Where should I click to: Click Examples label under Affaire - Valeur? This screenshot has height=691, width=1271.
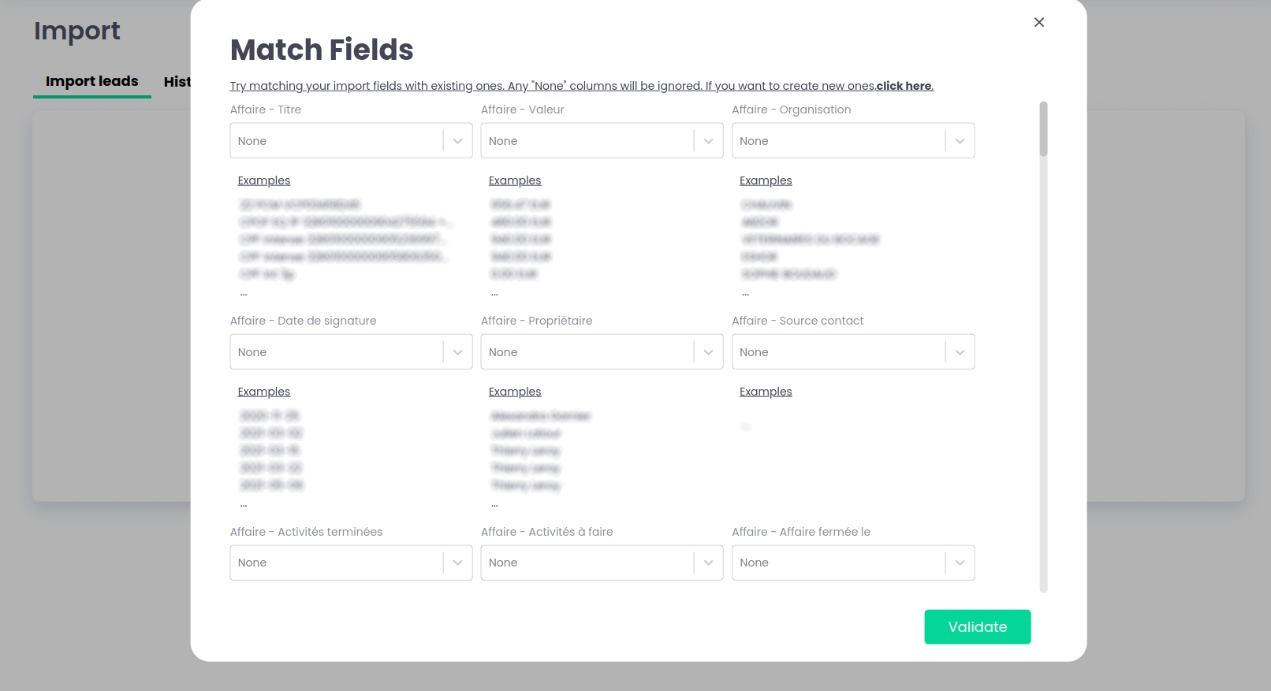coord(515,180)
